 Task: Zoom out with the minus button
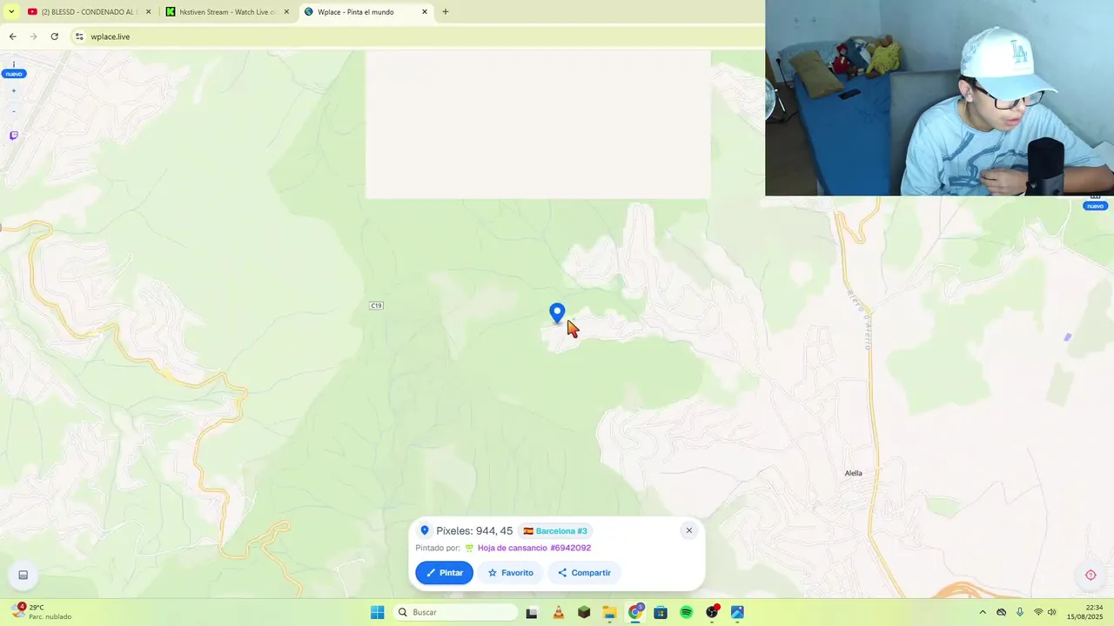tap(13, 111)
